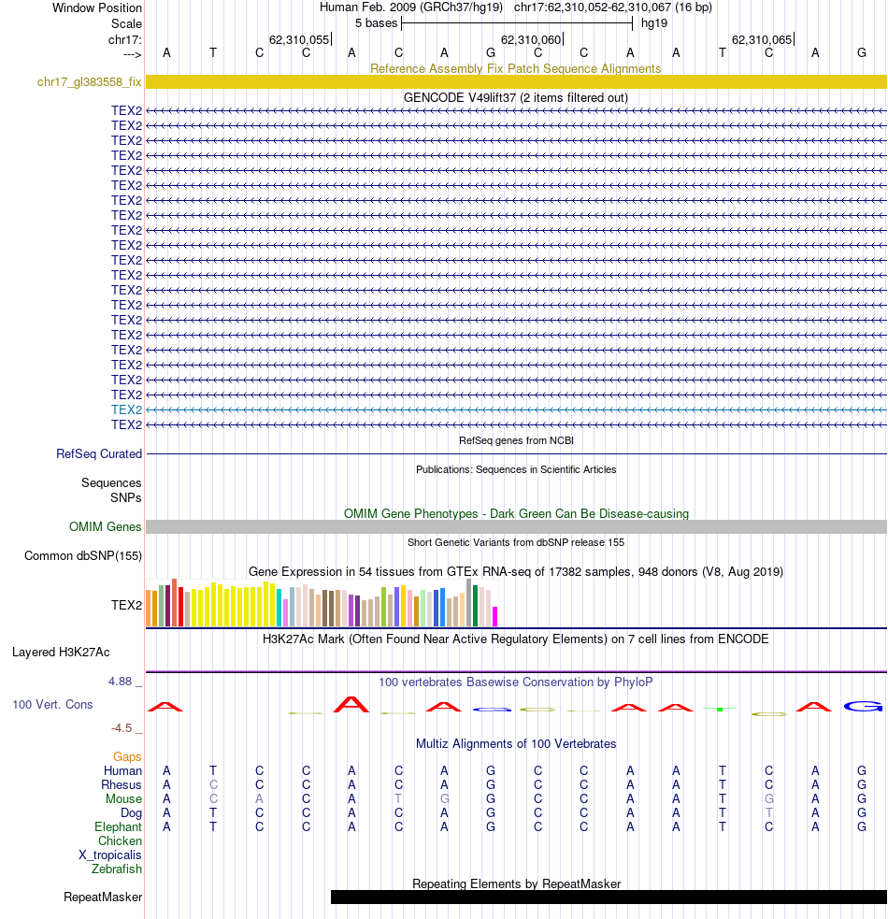
Task: Click the Elephant species row label
Action: 118,827
